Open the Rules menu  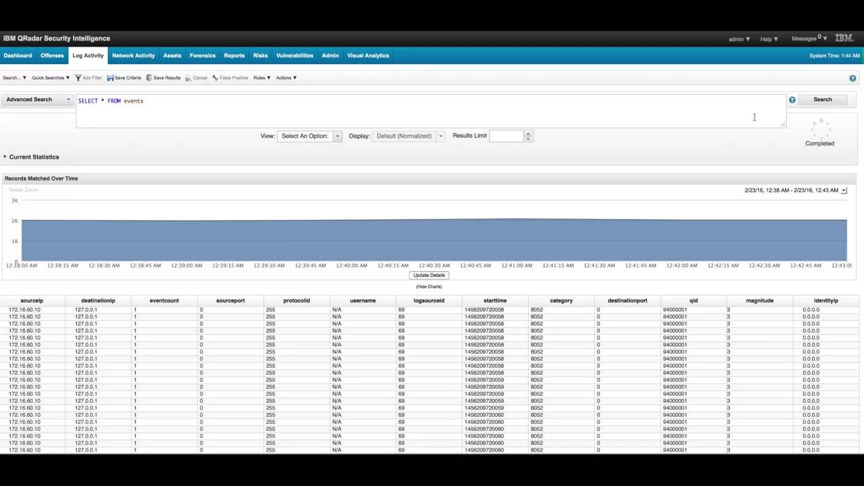pyautogui.click(x=262, y=78)
